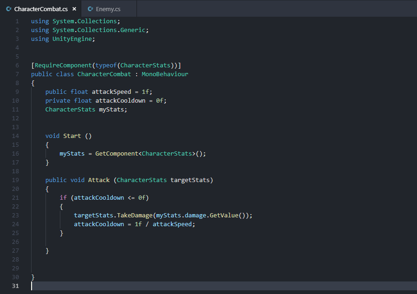Viewport: 417px width, 294px height.
Task: Click the 'if' keyword in line 21
Action: click(x=63, y=198)
